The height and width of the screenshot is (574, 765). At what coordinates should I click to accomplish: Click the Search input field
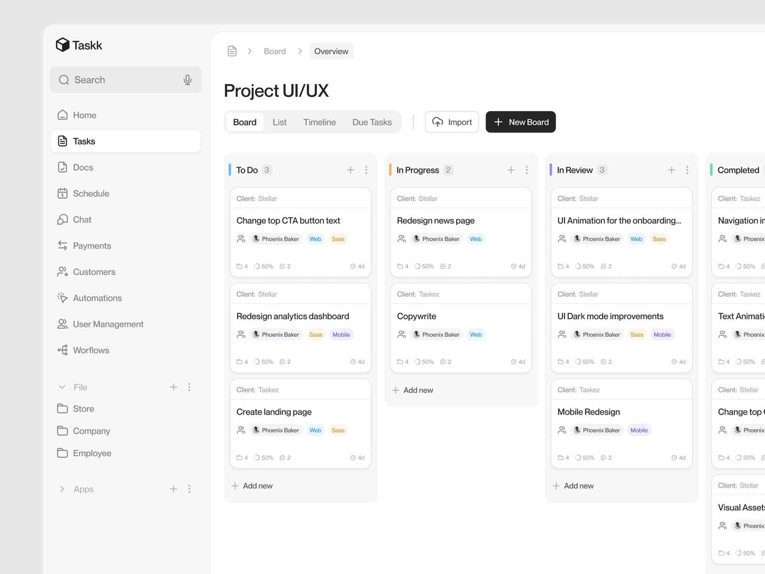coord(125,80)
